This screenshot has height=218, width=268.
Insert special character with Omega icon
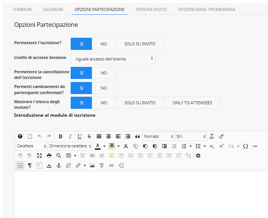pos(245,146)
